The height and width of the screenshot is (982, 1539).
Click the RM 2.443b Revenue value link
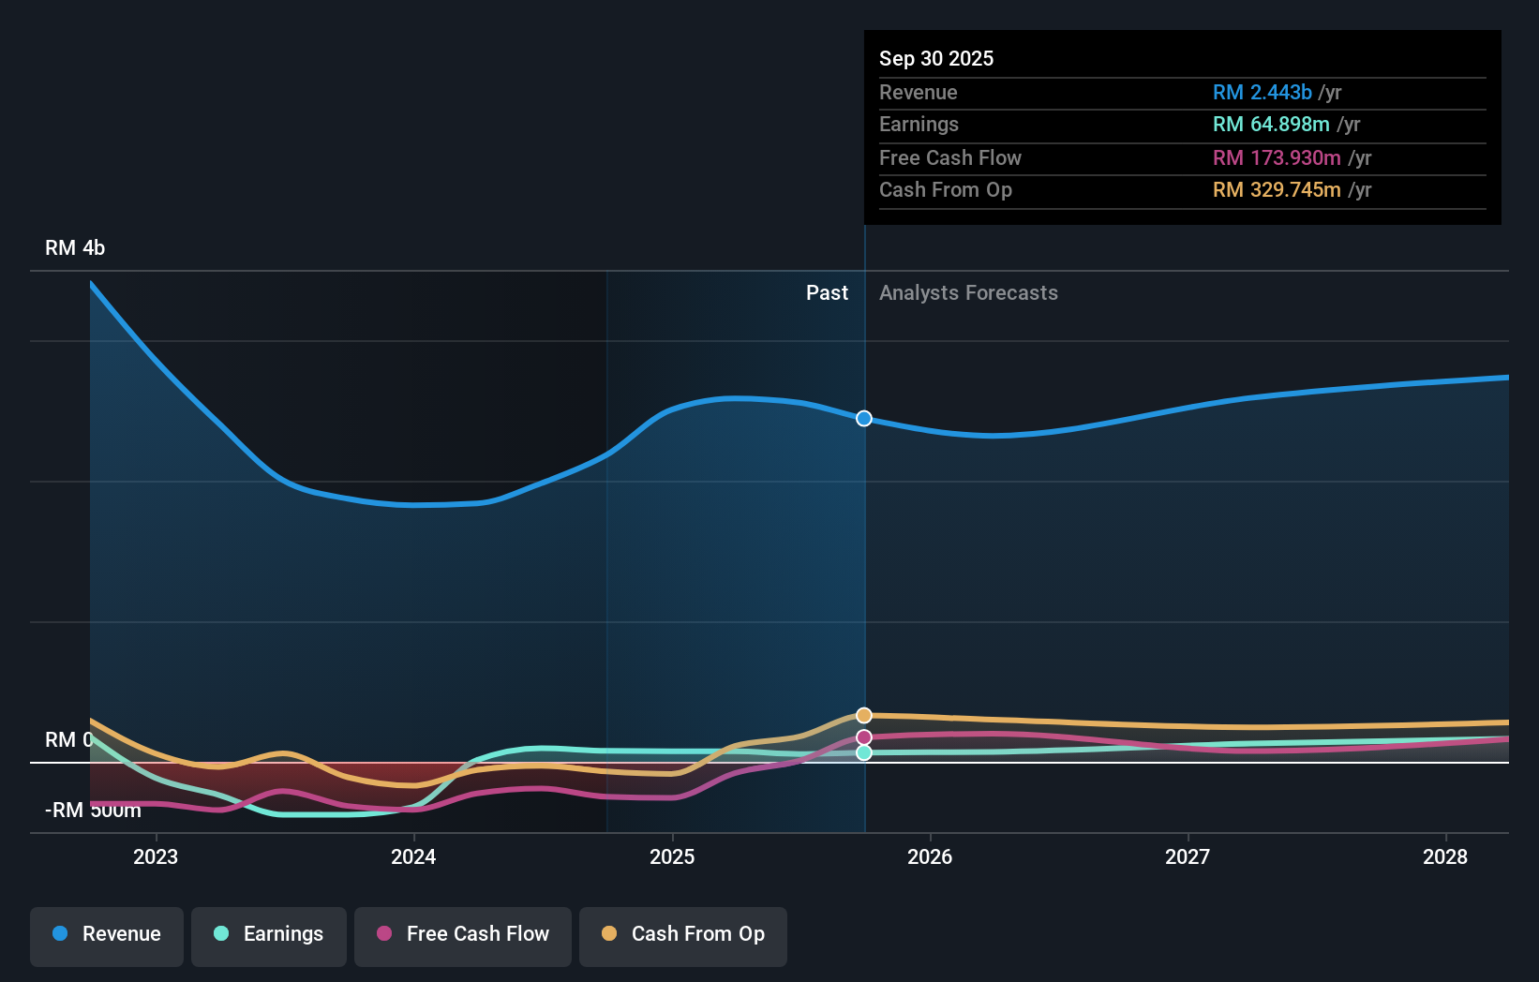coord(1263,92)
